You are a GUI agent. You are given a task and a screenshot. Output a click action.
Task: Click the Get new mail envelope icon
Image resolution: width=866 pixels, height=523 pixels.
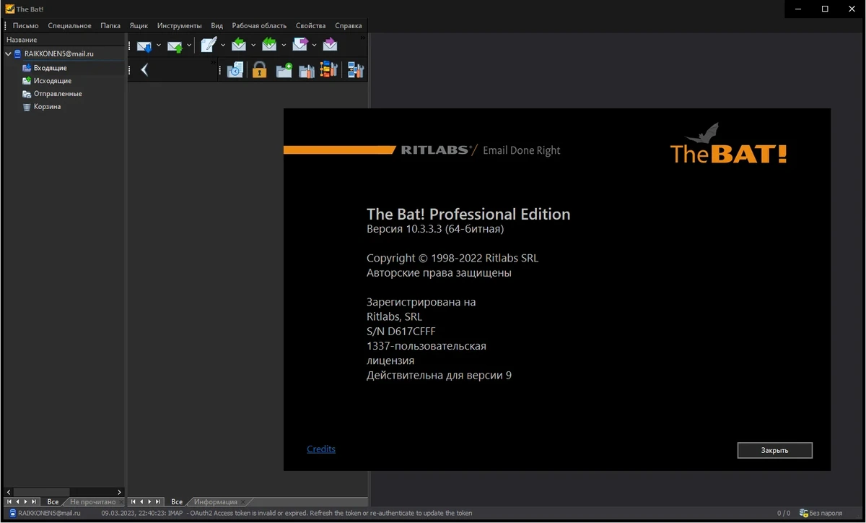coord(144,46)
